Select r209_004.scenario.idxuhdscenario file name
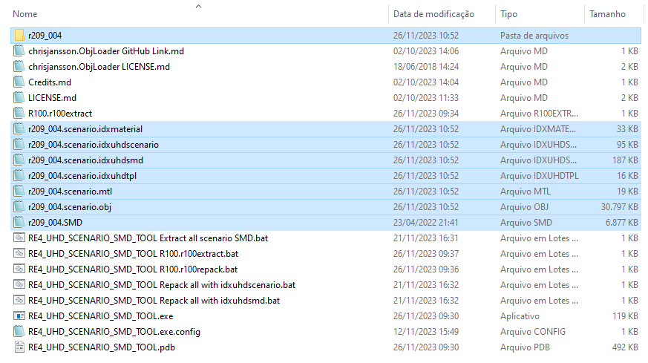 [94, 145]
